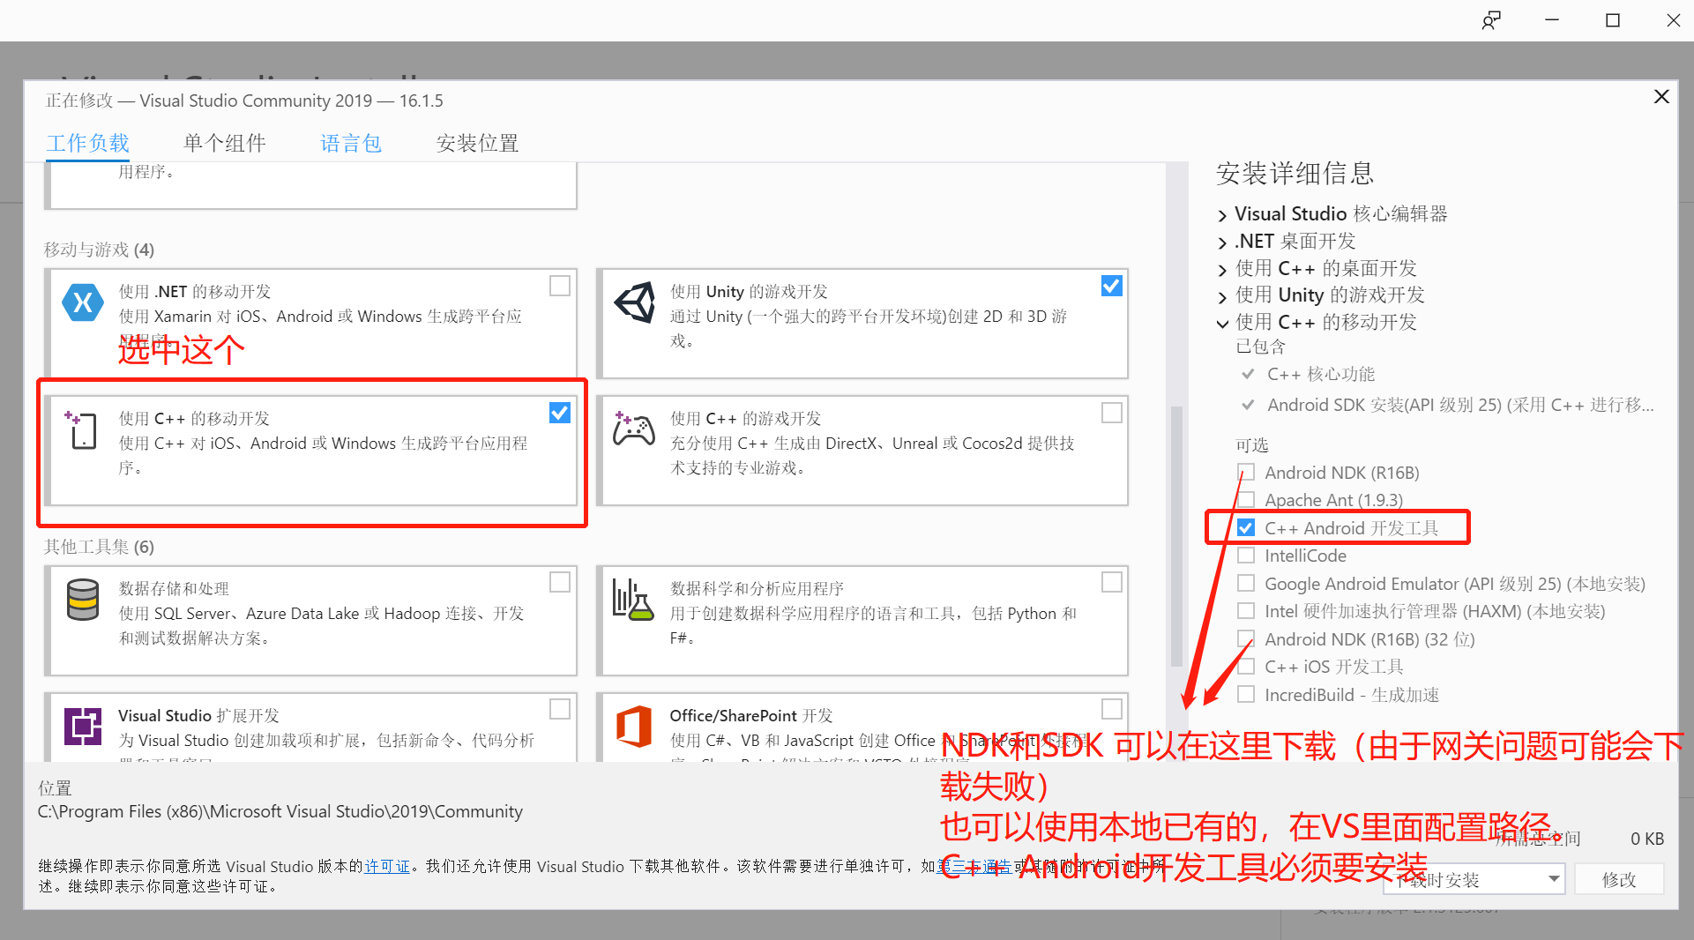Image resolution: width=1694 pixels, height=940 pixels.
Task: Check the IntelliCode optional component
Action: (x=1246, y=555)
